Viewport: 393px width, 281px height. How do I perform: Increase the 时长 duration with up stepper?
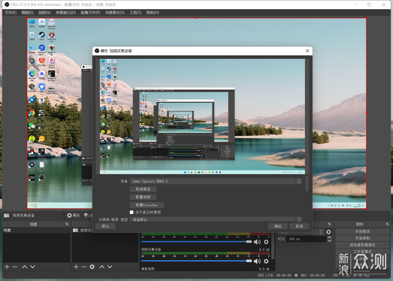pos(329,237)
